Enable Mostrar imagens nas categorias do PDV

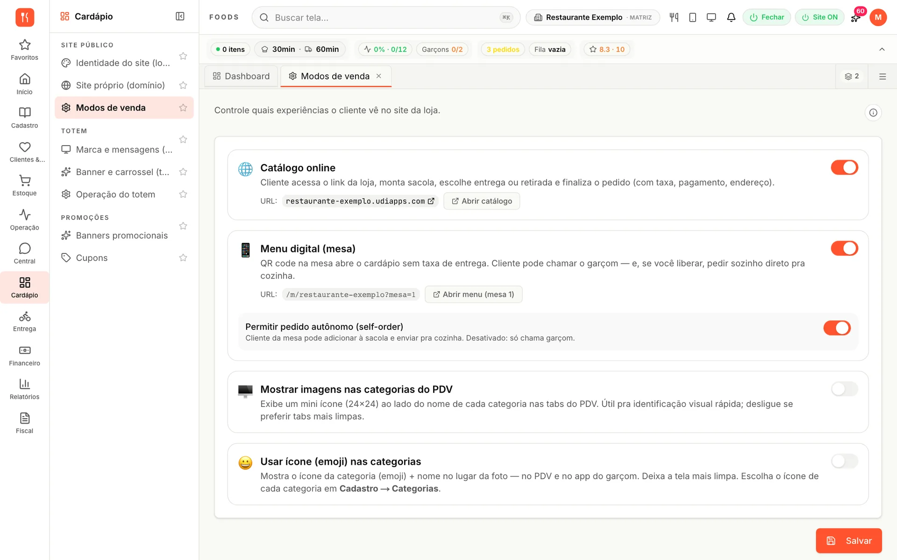pyautogui.click(x=844, y=389)
